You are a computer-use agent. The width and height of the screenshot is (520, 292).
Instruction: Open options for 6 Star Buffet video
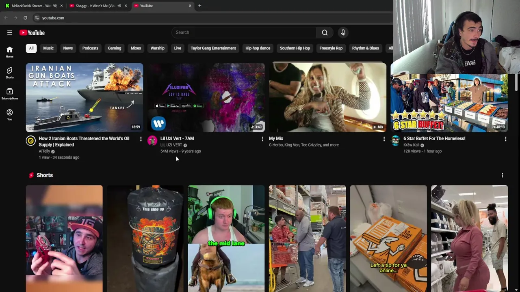tap(505, 139)
